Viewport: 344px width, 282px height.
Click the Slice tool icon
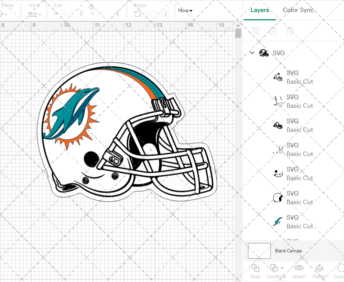(x=255, y=268)
